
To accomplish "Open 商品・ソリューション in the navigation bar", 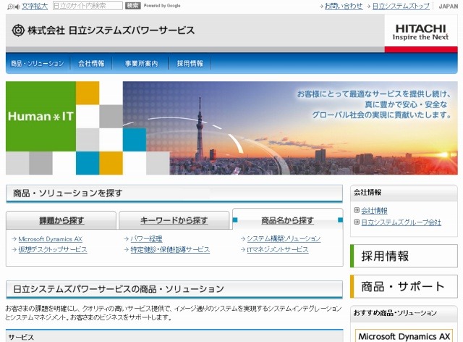I will point(38,63).
